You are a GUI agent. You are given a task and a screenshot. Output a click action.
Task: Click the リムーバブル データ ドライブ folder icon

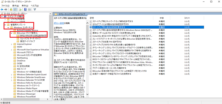pyautogui.click(x=18, y=39)
